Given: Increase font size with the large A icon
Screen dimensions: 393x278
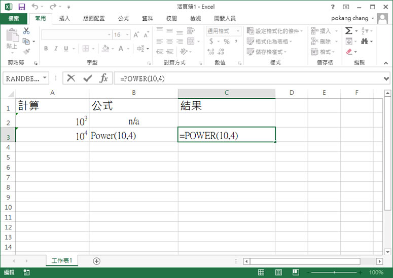Looking at the screenshot, I should (136, 35).
